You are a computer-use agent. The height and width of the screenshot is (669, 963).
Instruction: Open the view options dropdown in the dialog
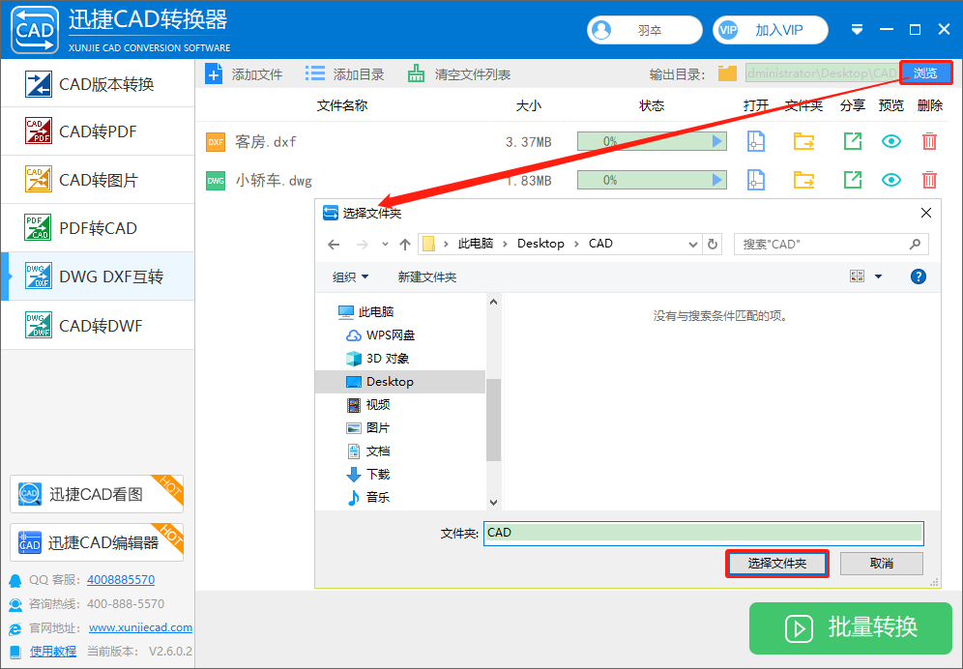click(x=863, y=276)
